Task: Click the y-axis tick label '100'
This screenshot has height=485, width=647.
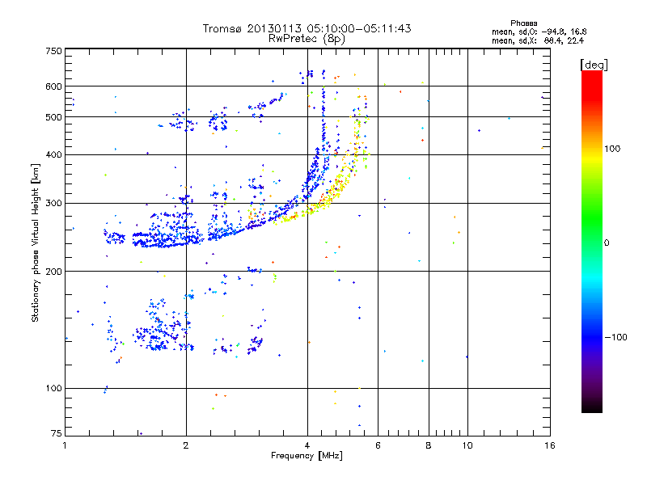Action: pyautogui.click(x=54, y=388)
